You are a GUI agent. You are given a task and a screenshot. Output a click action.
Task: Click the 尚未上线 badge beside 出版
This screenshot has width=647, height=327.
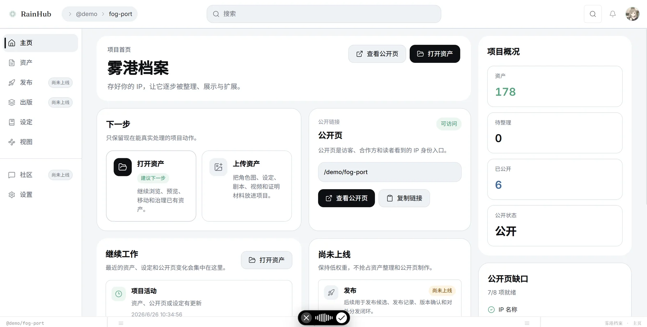(x=60, y=102)
